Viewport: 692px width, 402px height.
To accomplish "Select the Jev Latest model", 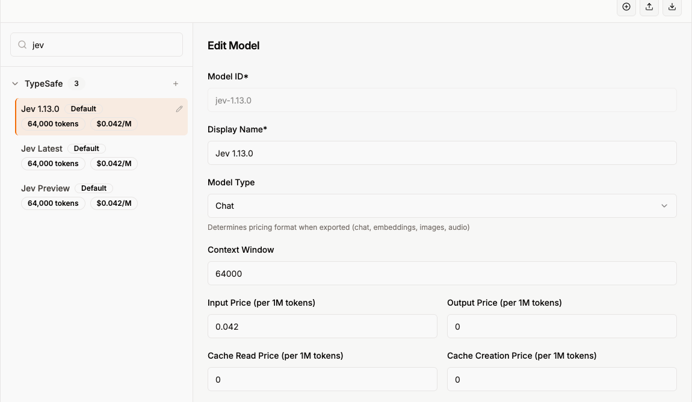I will 102,156.
